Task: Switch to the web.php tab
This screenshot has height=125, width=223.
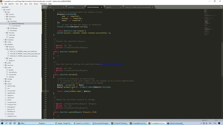Action: [109, 7]
